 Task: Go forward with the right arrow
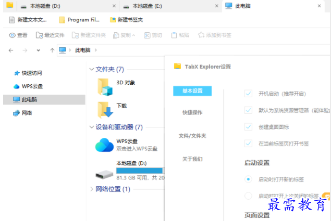click(25, 50)
